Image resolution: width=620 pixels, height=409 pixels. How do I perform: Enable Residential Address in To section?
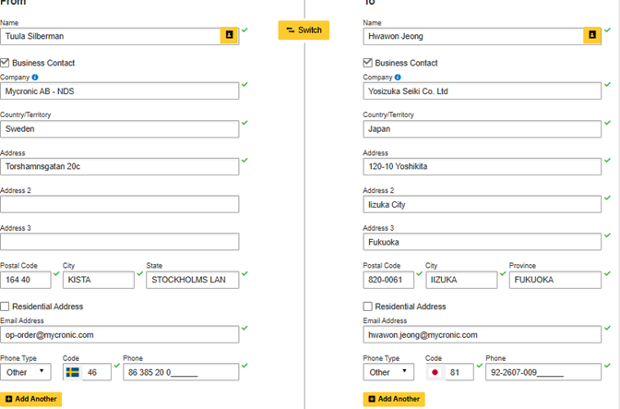click(368, 307)
